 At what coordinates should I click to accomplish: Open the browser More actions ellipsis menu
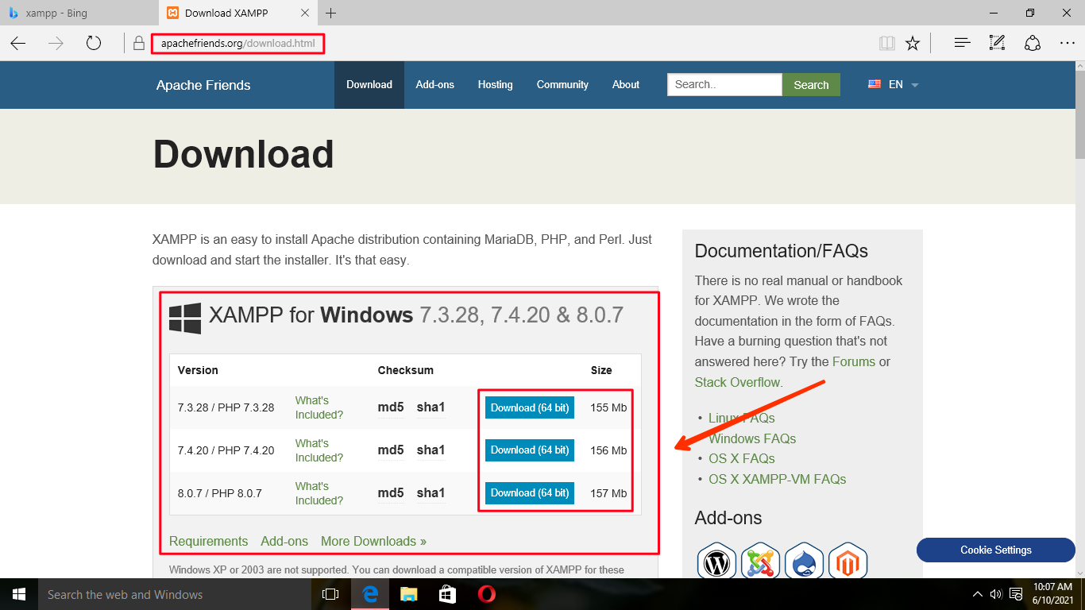(x=1067, y=43)
